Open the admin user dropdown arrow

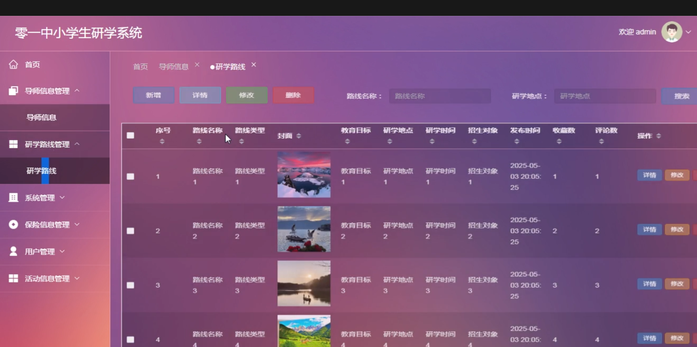point(688,32)
